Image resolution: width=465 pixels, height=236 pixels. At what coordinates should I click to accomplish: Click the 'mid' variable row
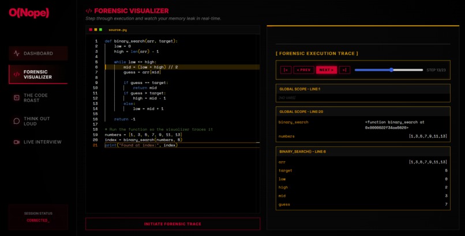(x=363, y=196)
